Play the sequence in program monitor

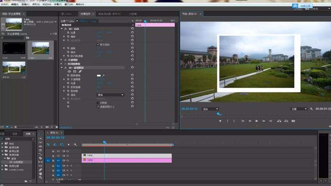[257, 121]
